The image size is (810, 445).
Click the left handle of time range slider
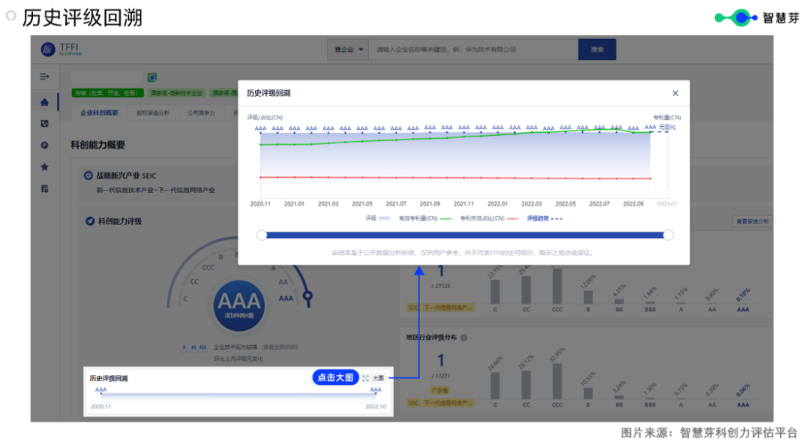tap(262, 235)
